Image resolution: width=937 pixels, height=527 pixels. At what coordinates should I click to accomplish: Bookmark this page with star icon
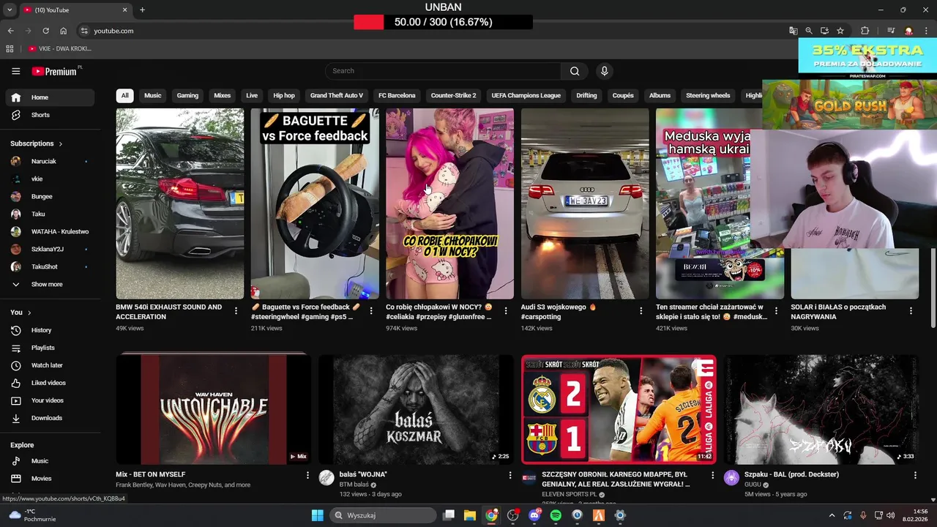pos(840,31)
